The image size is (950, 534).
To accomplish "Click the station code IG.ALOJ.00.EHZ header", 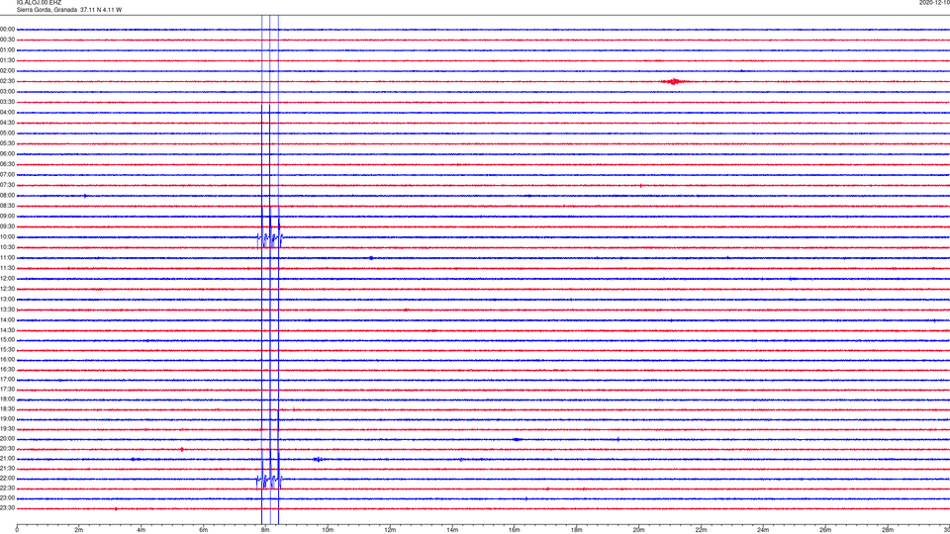I will click(x=39, y=3).
